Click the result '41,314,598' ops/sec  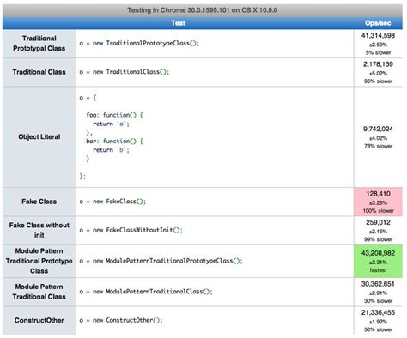pyautogui.click(x=378, y=36)
